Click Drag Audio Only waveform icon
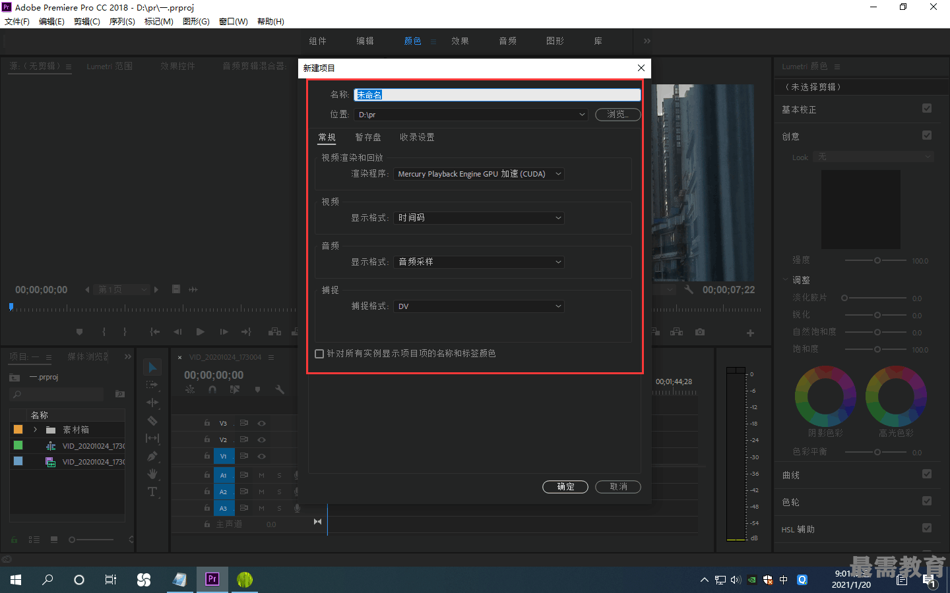Screen dimensions: 950x593 193,289
